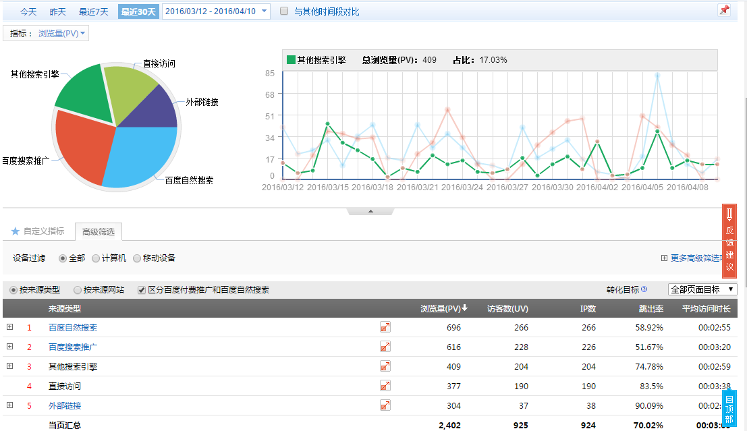Viewport: 747px width, 431px height.
Task: Open the 全部页面目标 dropdown
Action: (702, 289)
